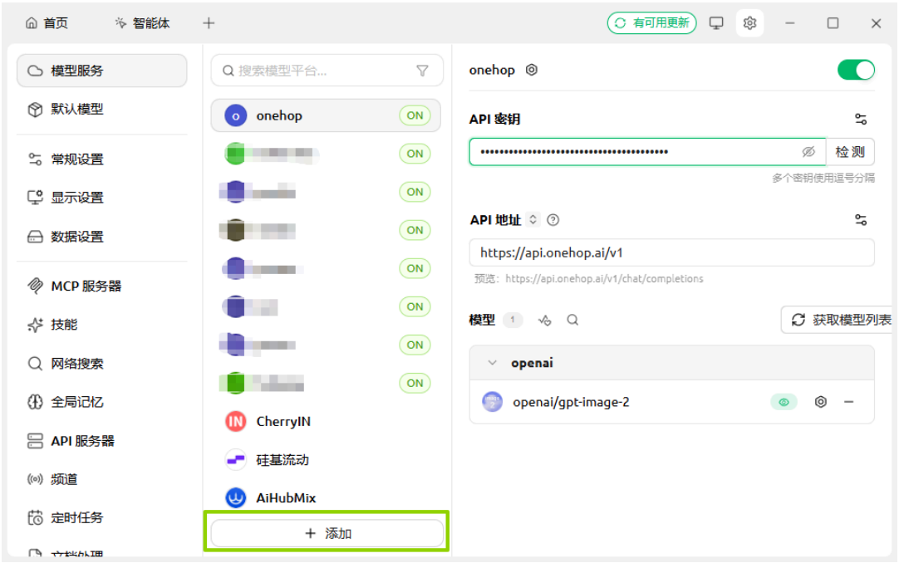Click the AiHubMix logo icon

236,499
